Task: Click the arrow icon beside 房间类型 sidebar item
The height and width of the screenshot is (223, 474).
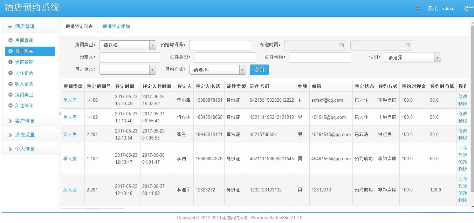Action: pyautogui.click(x=11, y=95)
